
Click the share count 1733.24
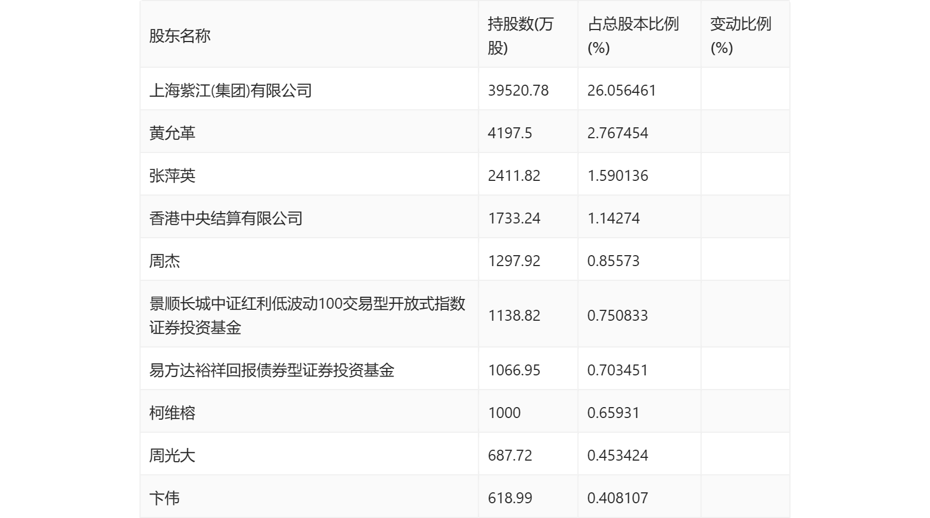(x=514, y=218)
